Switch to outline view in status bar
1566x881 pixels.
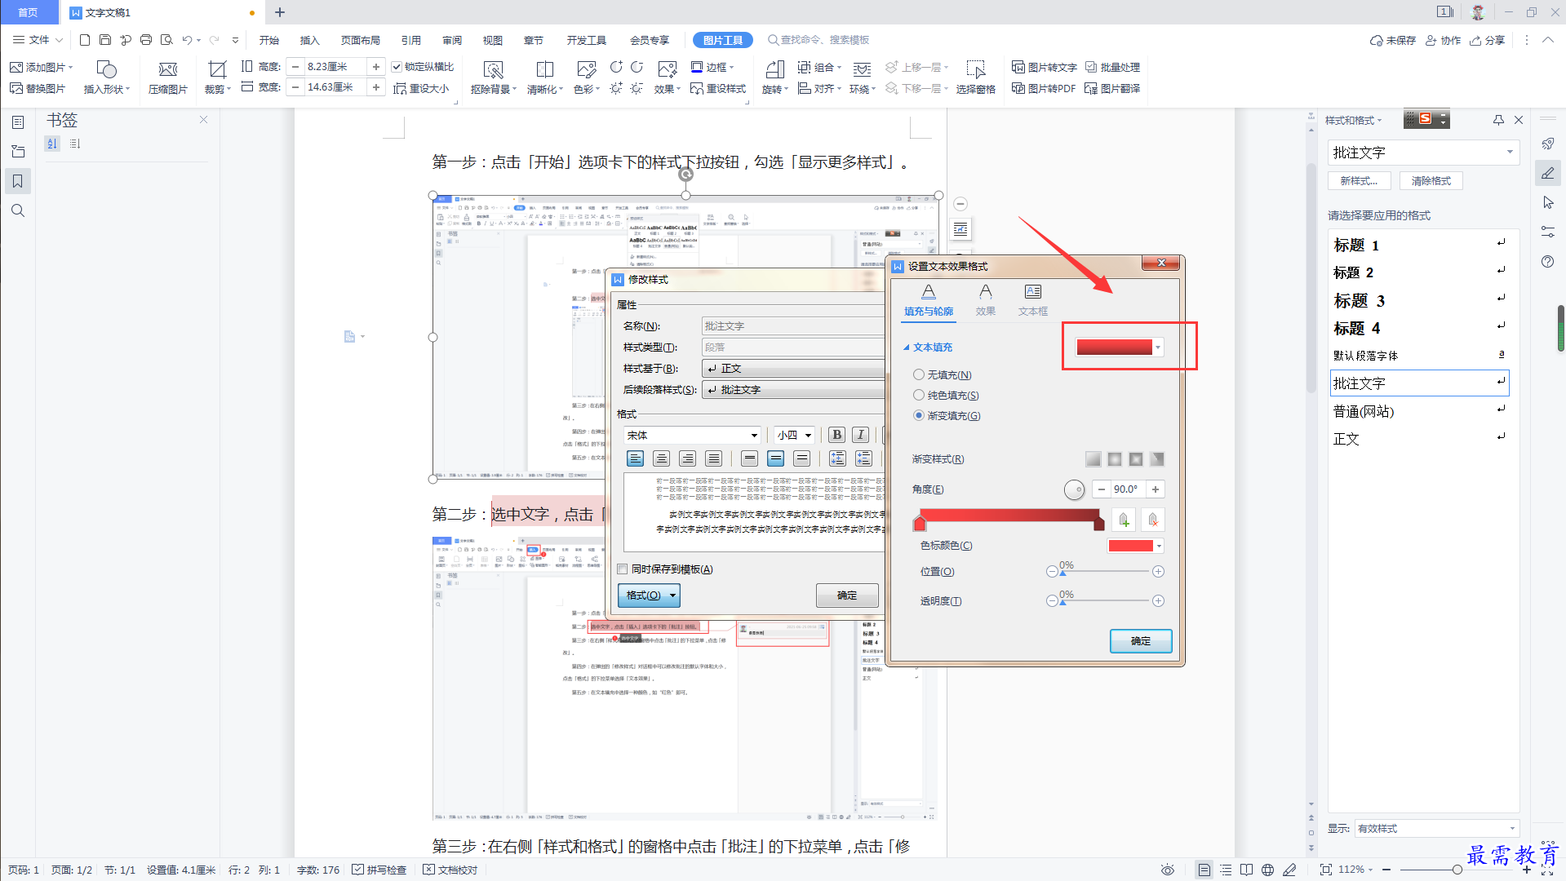click(x=1225, y=870)
